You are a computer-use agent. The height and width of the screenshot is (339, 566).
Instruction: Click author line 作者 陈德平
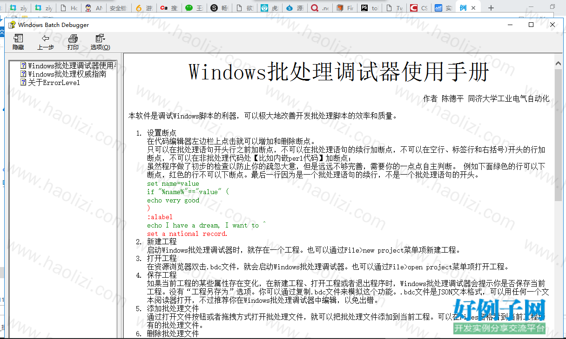[444, 98]
